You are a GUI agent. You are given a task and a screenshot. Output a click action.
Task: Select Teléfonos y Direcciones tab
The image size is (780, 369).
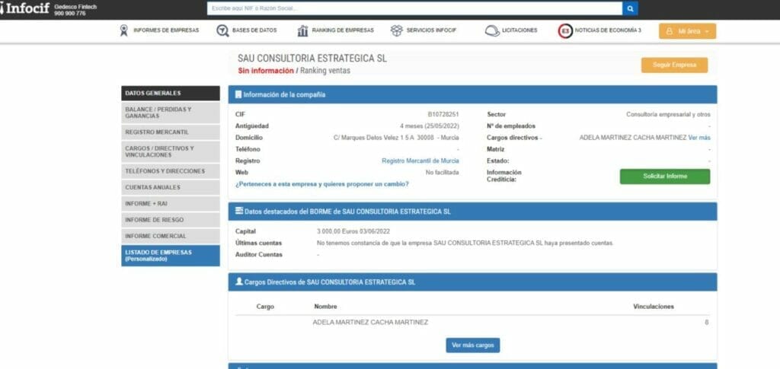click(170, 171)
